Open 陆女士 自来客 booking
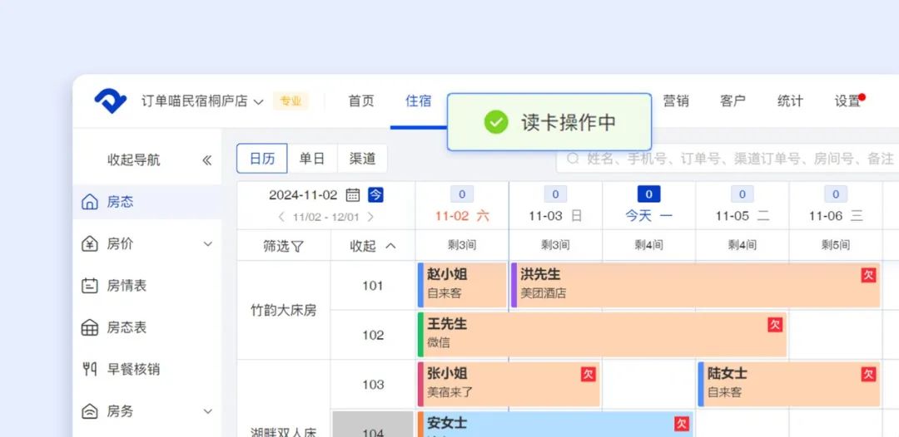This screenshot has height=437, width=899. [788, 385]
